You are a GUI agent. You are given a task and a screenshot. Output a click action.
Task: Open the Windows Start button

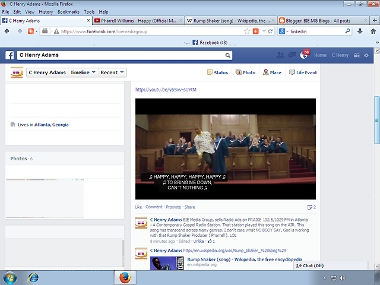point(9,278)
